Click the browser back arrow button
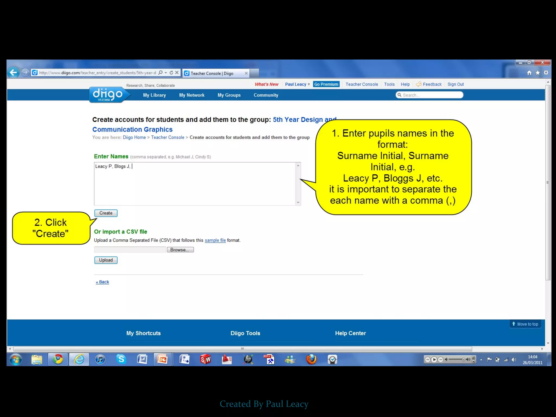Screen dimensions: 556x417 13,72
